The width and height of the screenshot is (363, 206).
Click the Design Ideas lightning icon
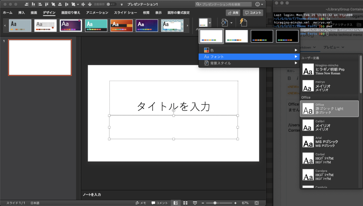click(x=243, y=22)
